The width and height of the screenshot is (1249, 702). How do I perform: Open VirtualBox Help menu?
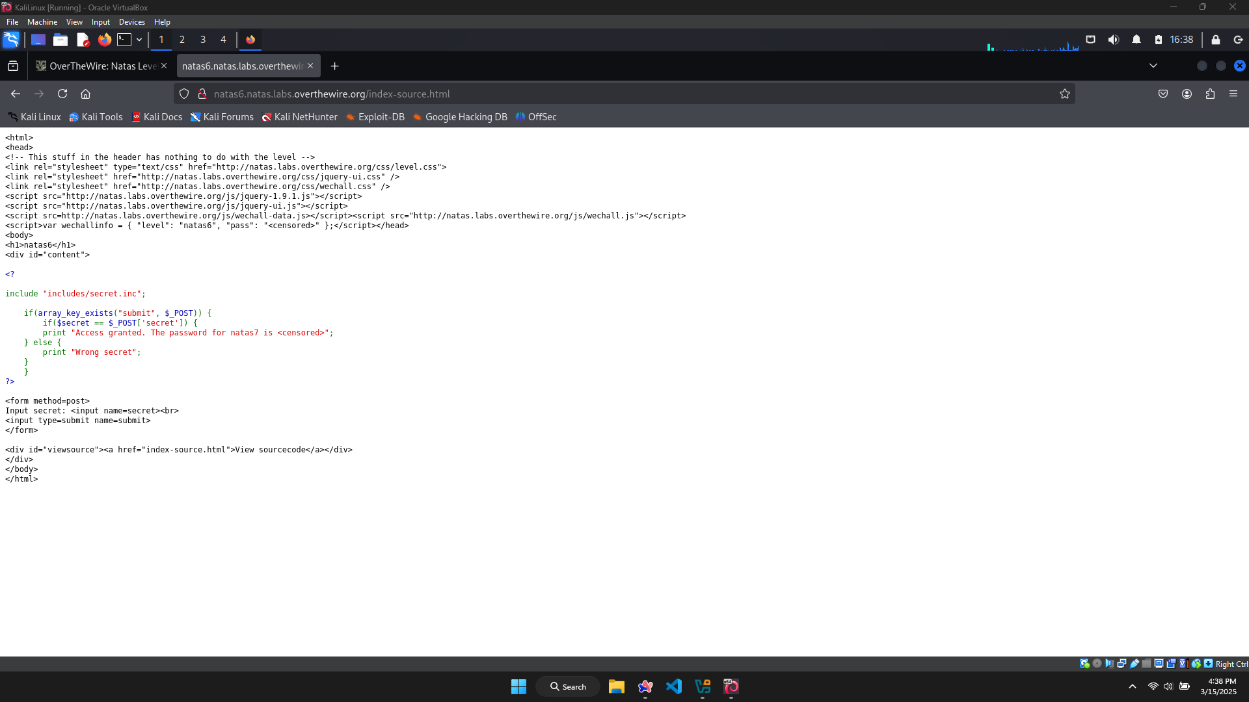[162, 22]
